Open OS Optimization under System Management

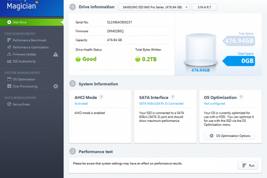tap(21, 79)
